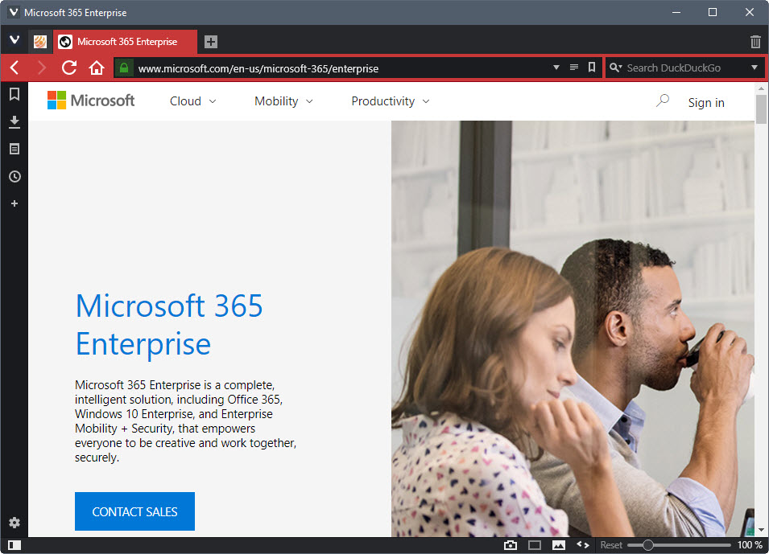Screen dimensions: 769x554
Task: Open the Downloads side panel
Action: [x=14, y=122]
